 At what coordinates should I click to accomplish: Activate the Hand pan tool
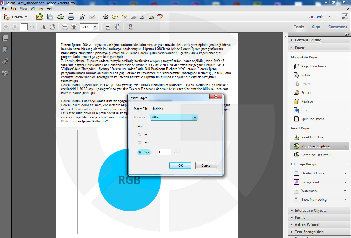pyautogui.click(x=52, y=27)
